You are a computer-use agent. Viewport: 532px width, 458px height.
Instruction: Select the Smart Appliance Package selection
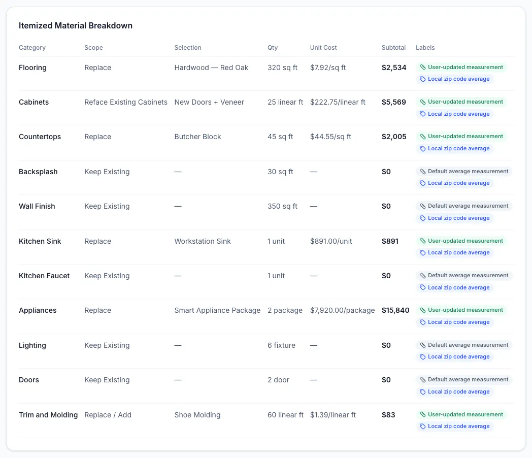(x=217, y=310)
